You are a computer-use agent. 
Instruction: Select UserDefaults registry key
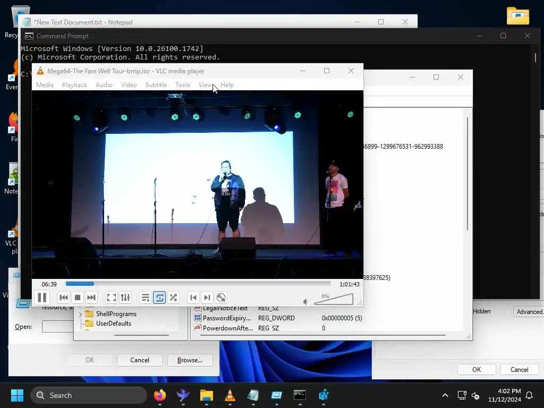pos(114,324)
